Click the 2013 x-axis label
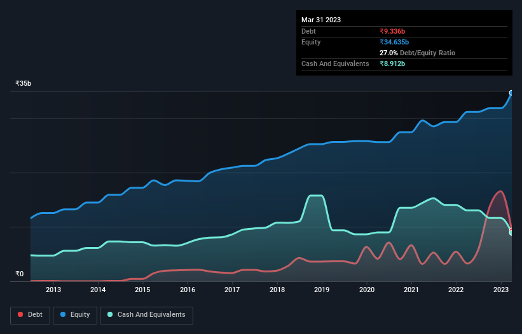This screenshot has width=522, height=334. 53,290
